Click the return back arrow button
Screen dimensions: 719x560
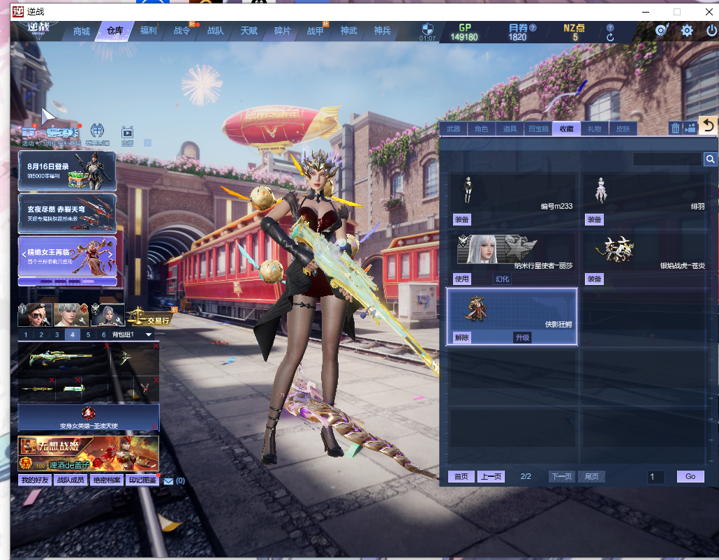point(709,125)
